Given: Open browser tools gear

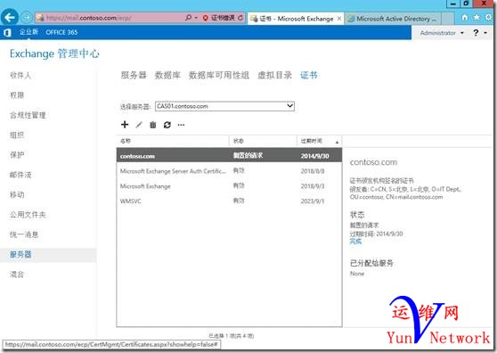Looking at the screenshot, I should click(x=488, y=18).
